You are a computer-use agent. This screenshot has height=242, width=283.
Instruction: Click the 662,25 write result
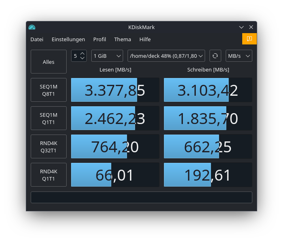(208, 147)
